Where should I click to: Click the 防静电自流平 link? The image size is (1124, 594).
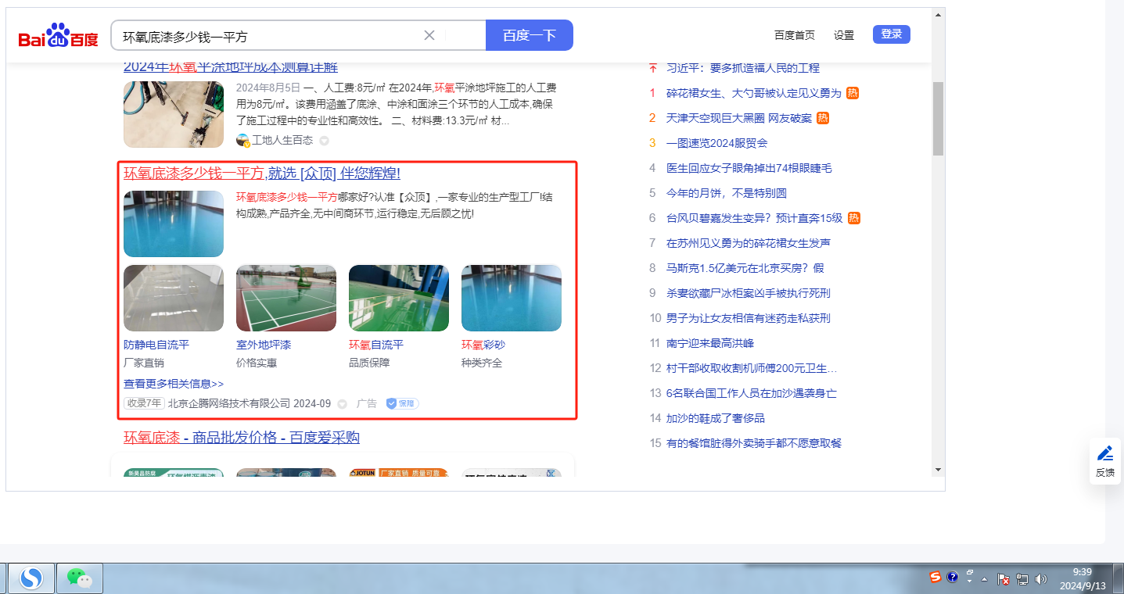[156, 345]
